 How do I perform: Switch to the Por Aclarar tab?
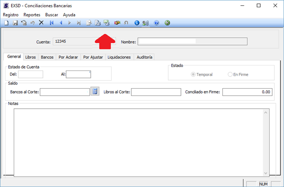[x=68, y=57]
